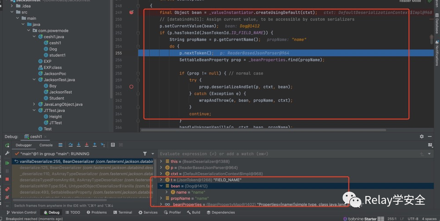Expand the 'this' variable

(161, 161)
